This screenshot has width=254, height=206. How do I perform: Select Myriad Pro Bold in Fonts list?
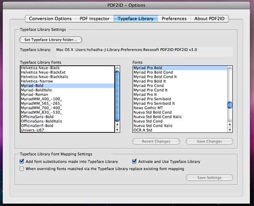point(180,68)
